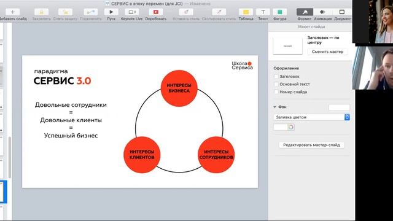Collapse the Фон section triangle

pyautogui.click(x=274, y=107)
